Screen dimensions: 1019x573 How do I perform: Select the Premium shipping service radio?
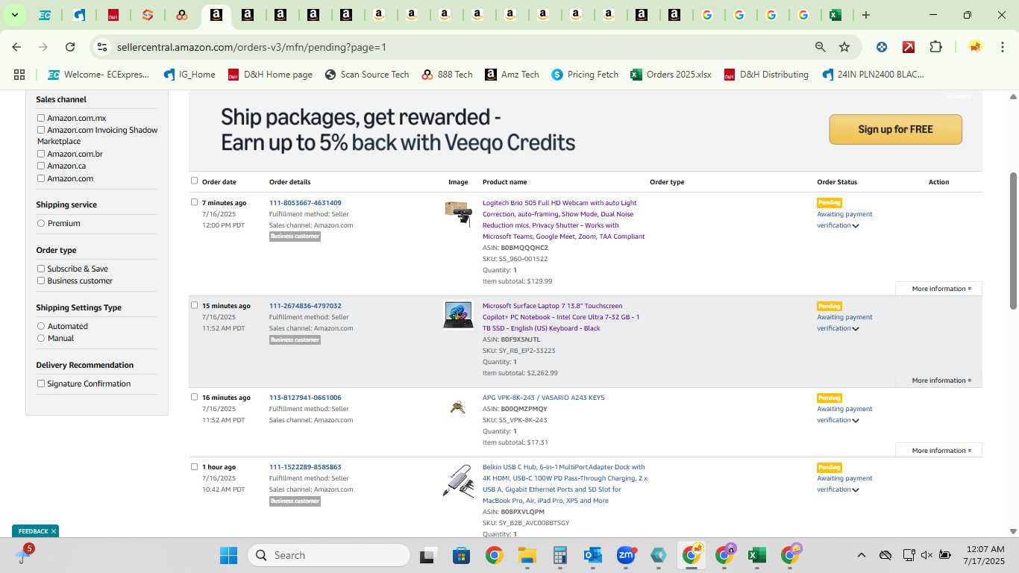click(41, 223)
